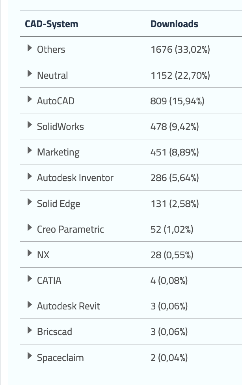Screen dimensions: 242x385
Task: Expand the Others row arrow
Action: [30, 48]
